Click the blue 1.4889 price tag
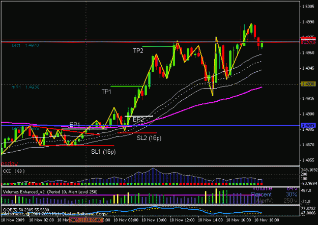Viewport: 318px width, 225px height. (308, 125)
